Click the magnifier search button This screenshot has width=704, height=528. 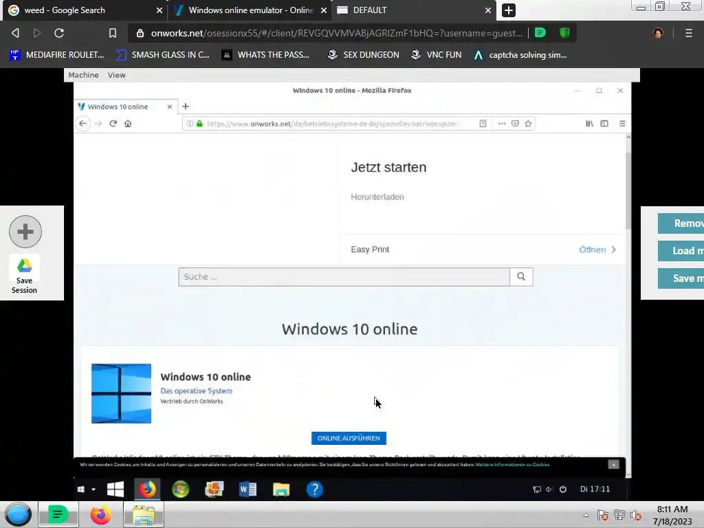(521, 276)
